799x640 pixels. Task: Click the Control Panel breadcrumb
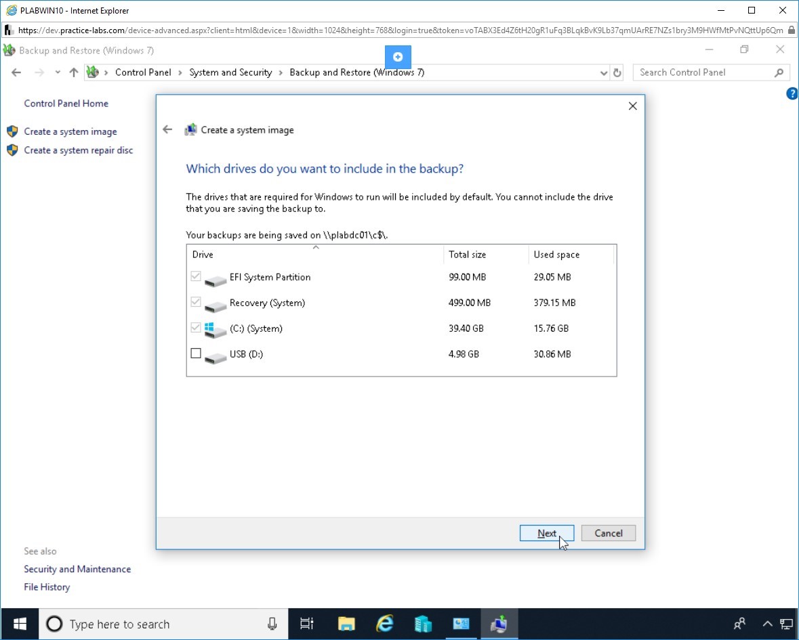pos(143,72)
